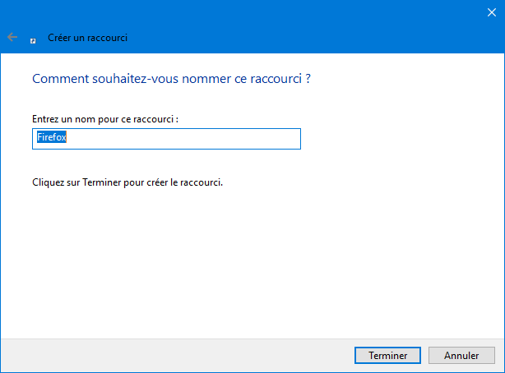Click the highlighted Firefox text
The image size is (505, 373).
[52, 137]
